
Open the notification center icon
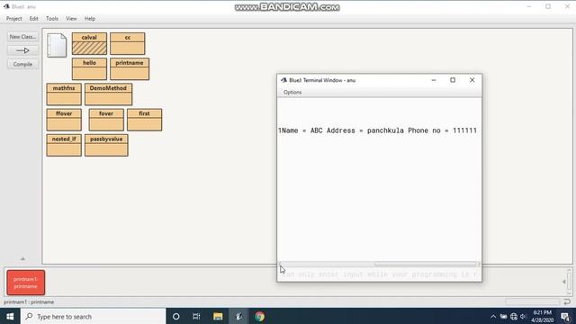[x=566, y=316]
